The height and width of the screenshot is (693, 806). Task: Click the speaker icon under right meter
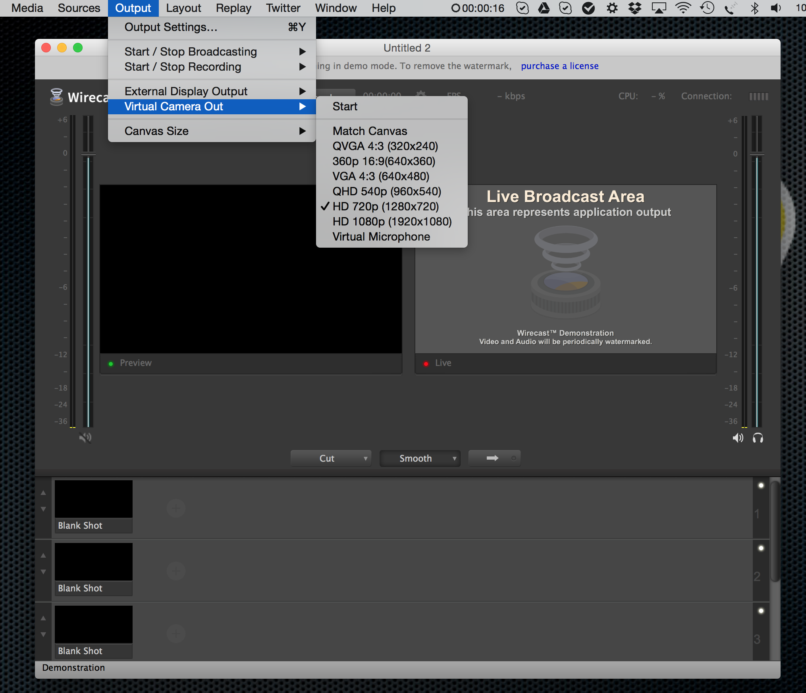tap(738, 438)
